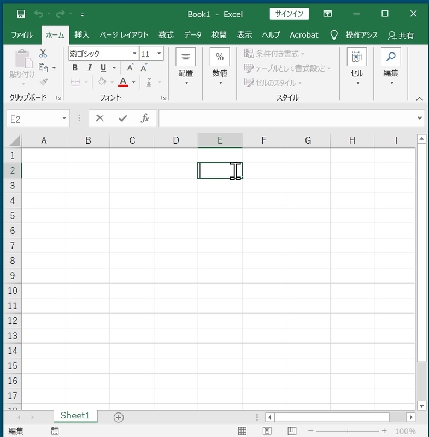
Task: Toggle Bold formatting
Action: pyautogui.click(x=75, y=68)
